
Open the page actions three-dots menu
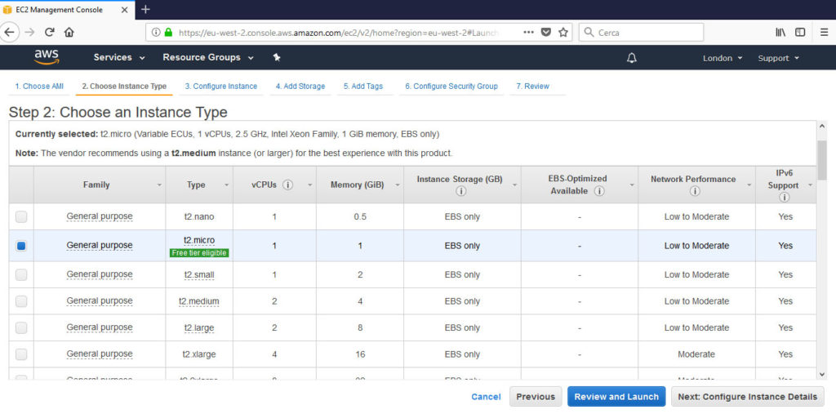click(528, 33)
